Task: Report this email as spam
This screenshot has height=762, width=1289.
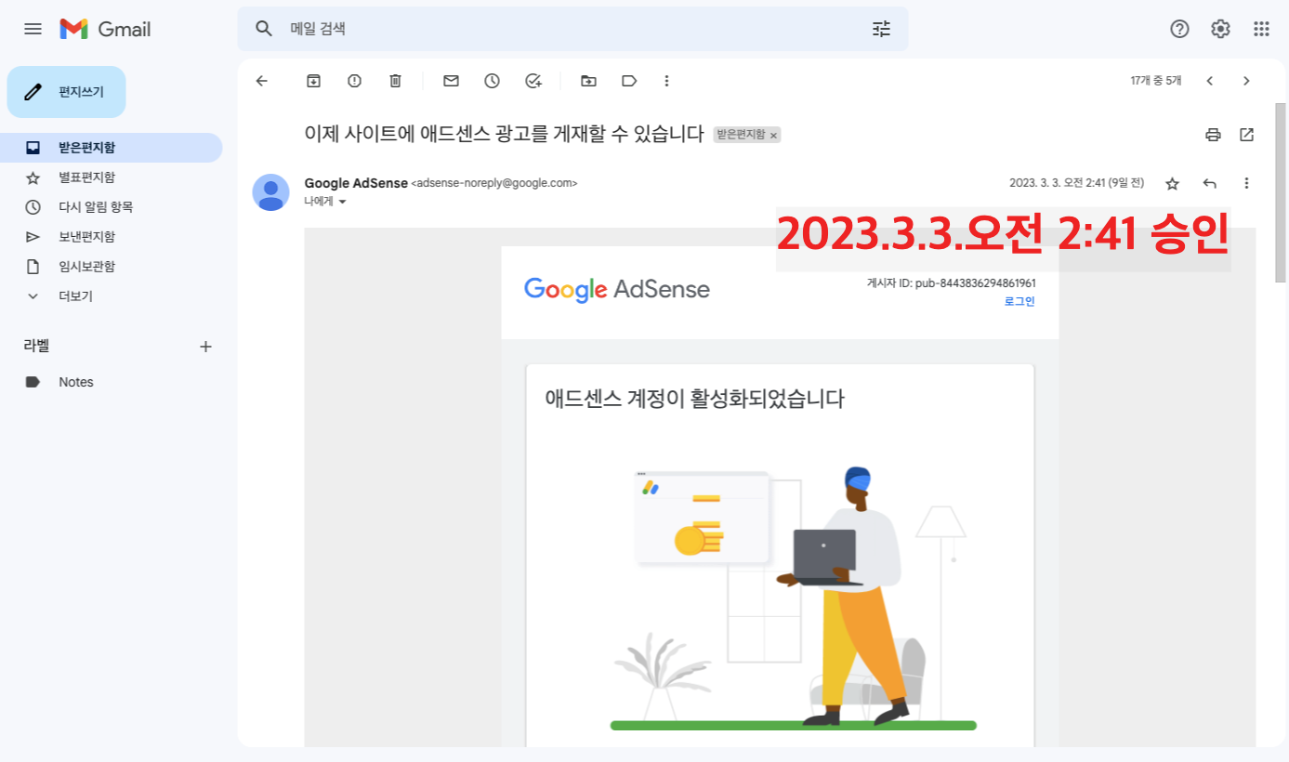Action: [x=354, y=81]
